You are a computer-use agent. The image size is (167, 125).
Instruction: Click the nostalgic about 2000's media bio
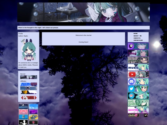[x=28, y=65]
